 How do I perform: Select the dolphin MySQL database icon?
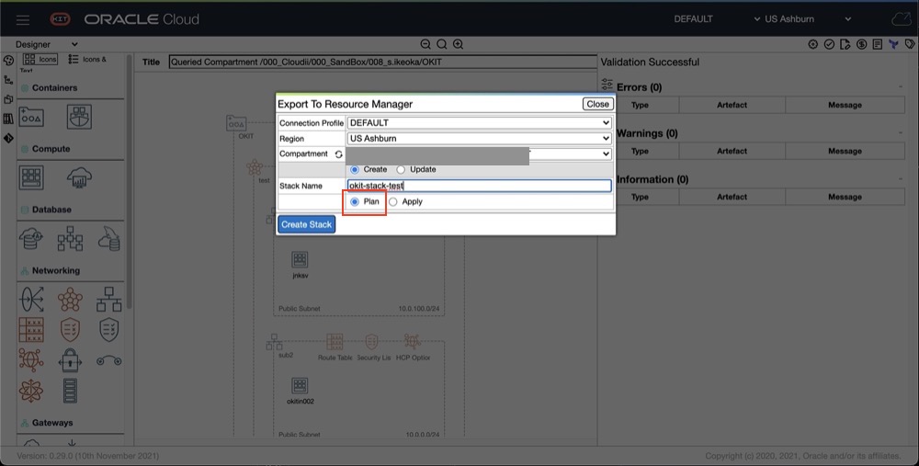109,239
